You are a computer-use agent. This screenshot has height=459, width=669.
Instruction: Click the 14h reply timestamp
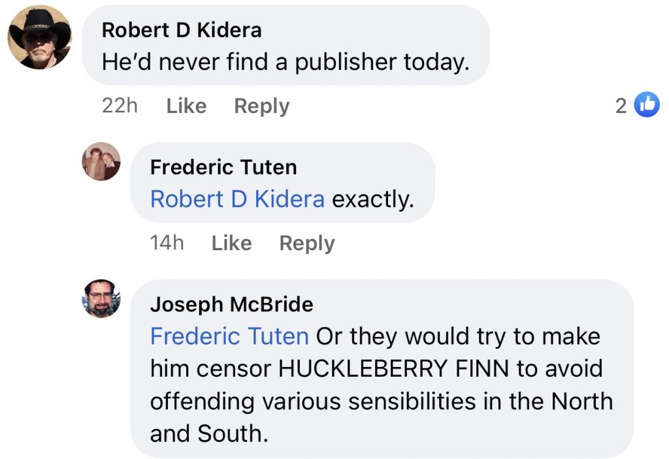click(x=167, y=243)
